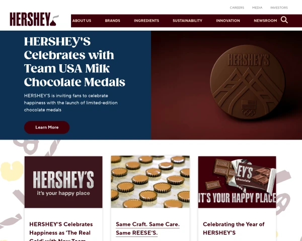Image resolution: width=302 pixels, height=241 pixels.
Task: Open the Media link in the top bar
Action: point(257,8)
